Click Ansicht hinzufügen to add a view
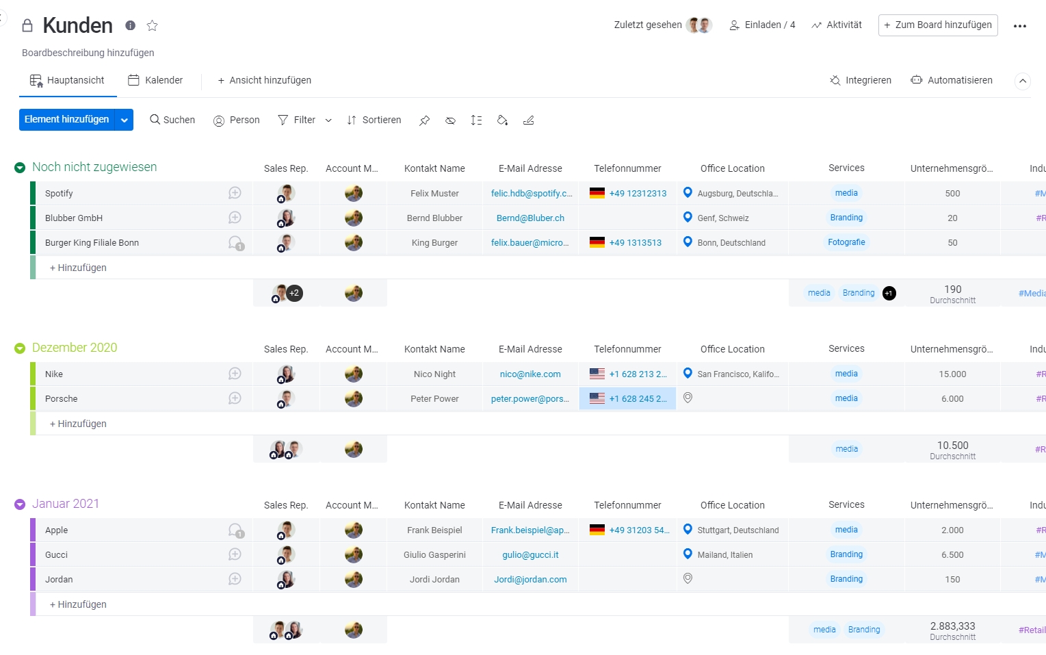This screenshot has height=655, width=1046. pos(264,80)
